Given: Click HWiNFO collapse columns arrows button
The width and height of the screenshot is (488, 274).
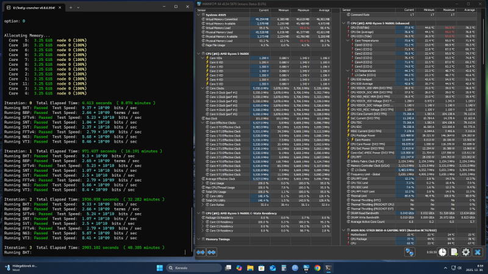Looking at the screenshot, I should coord(212,252).
